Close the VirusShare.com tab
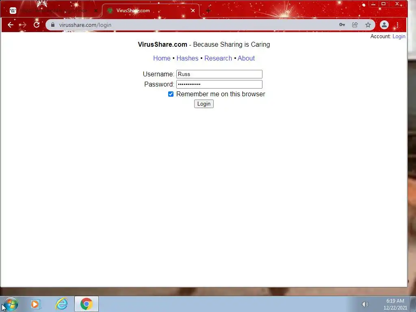This screenshot has width=416, height=312. coord(193,11)
